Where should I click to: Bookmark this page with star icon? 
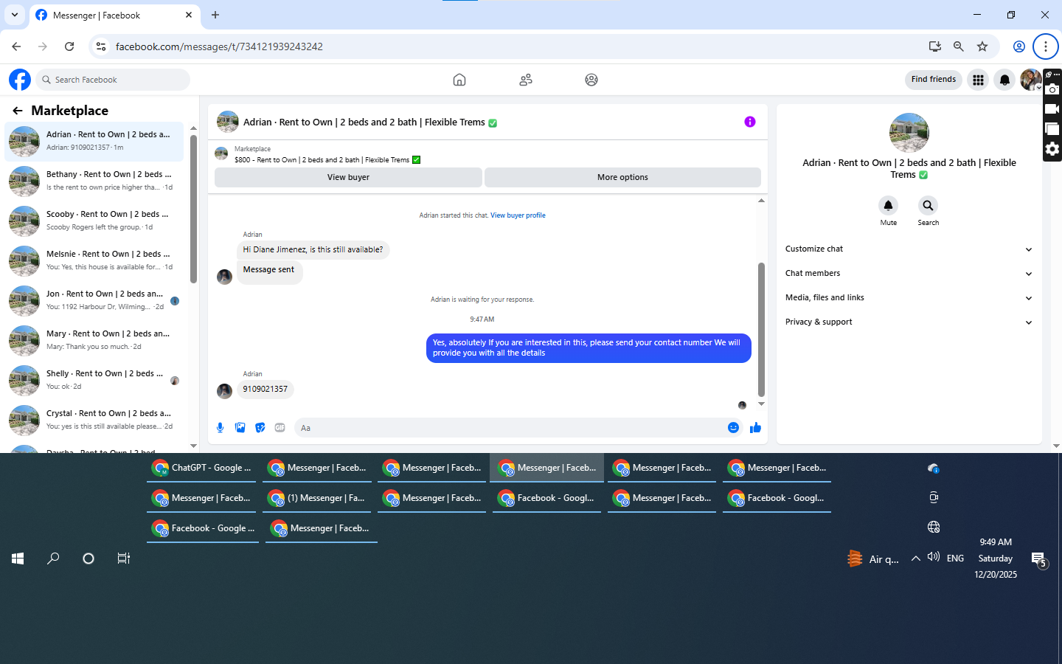coord(982,46)
